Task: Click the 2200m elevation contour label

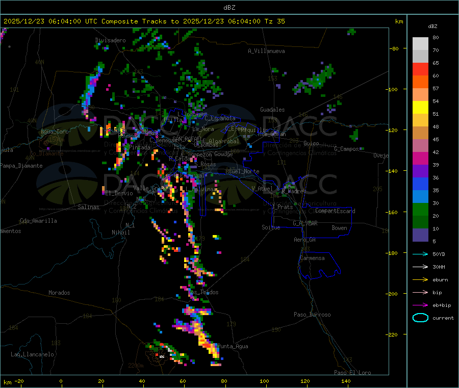Action: pyautogui.click(x=136, y=366)
